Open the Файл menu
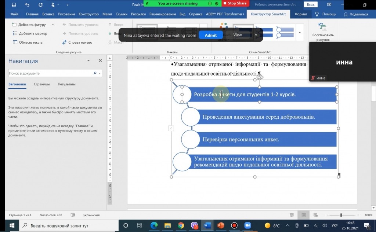 [14, 14]
